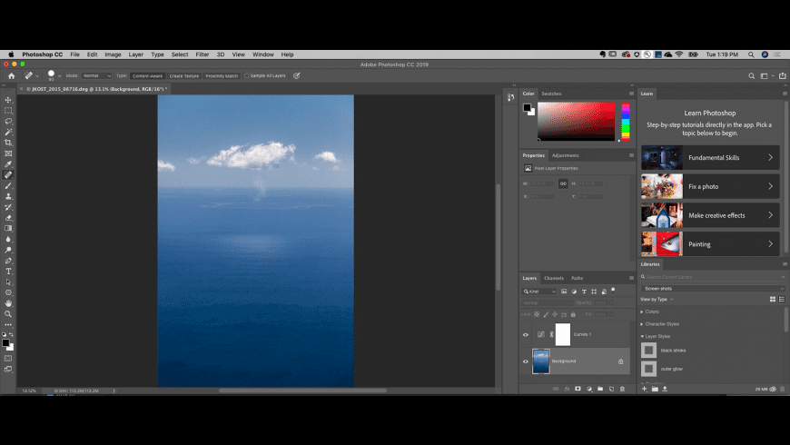790x445 pixels.
Task: Select the Hand tool
Action: point(9,302)
